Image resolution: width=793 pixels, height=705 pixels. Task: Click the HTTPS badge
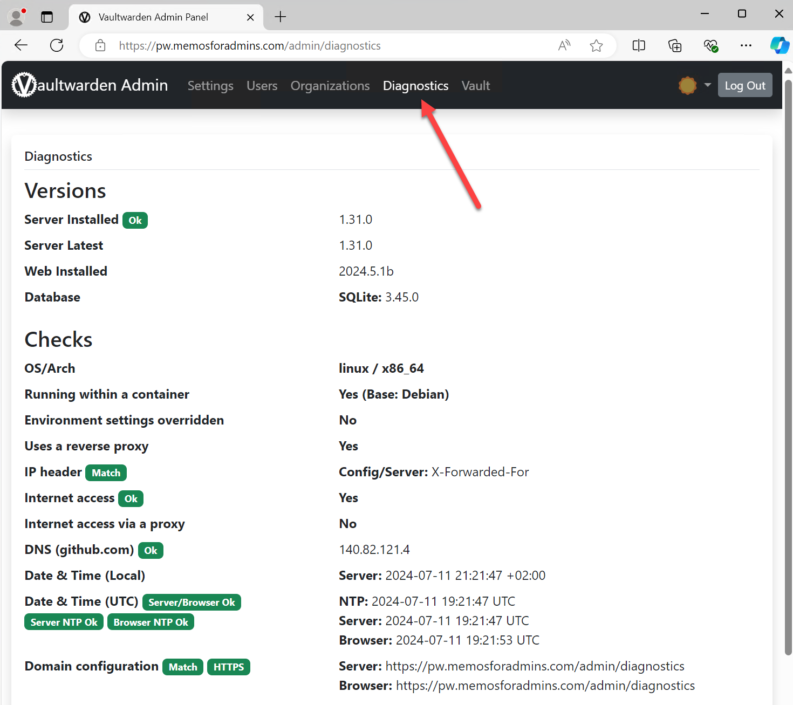coord(229,667)
